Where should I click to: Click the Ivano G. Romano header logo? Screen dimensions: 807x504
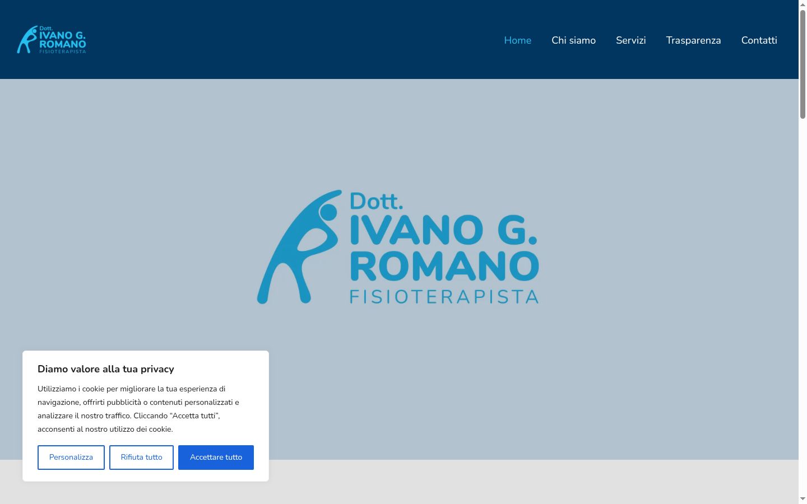[x=52, y=40]
